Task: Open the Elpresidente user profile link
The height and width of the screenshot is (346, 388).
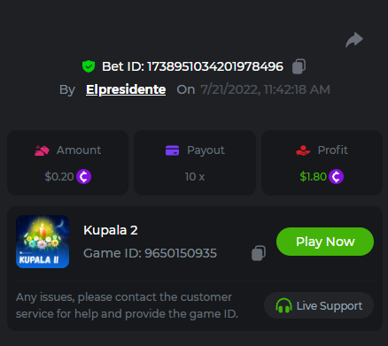Action: pyautogui.click(x=126, y=89)
